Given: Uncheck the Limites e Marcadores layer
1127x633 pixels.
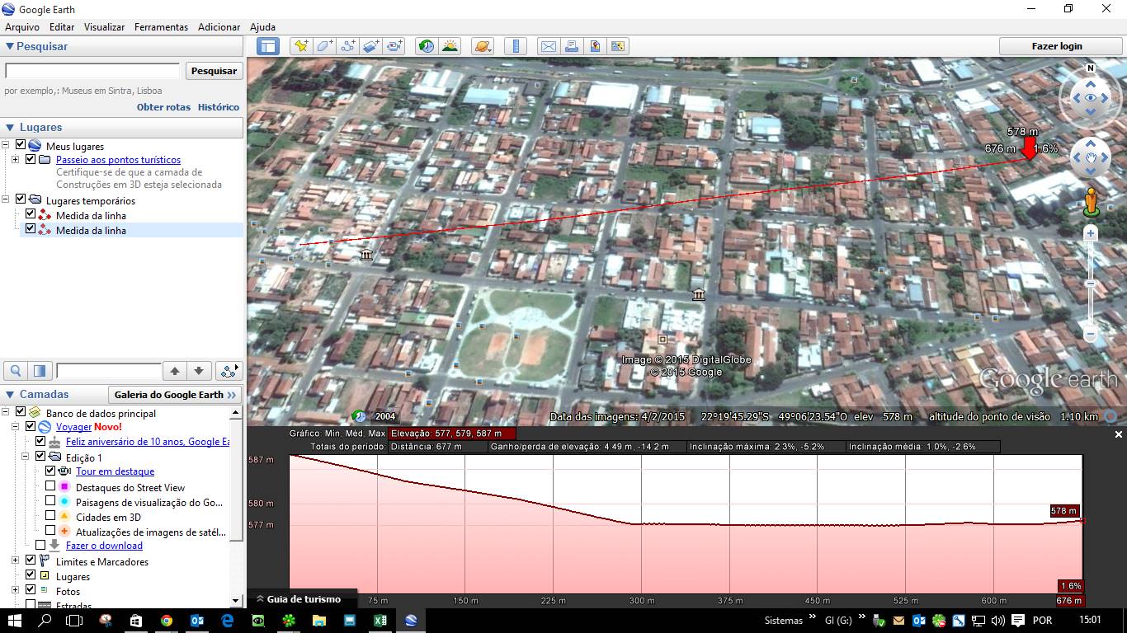Looking at the screenshot, I should [31, 561].
